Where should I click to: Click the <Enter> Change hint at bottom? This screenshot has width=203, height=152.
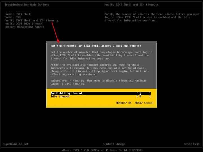[114, 144]
